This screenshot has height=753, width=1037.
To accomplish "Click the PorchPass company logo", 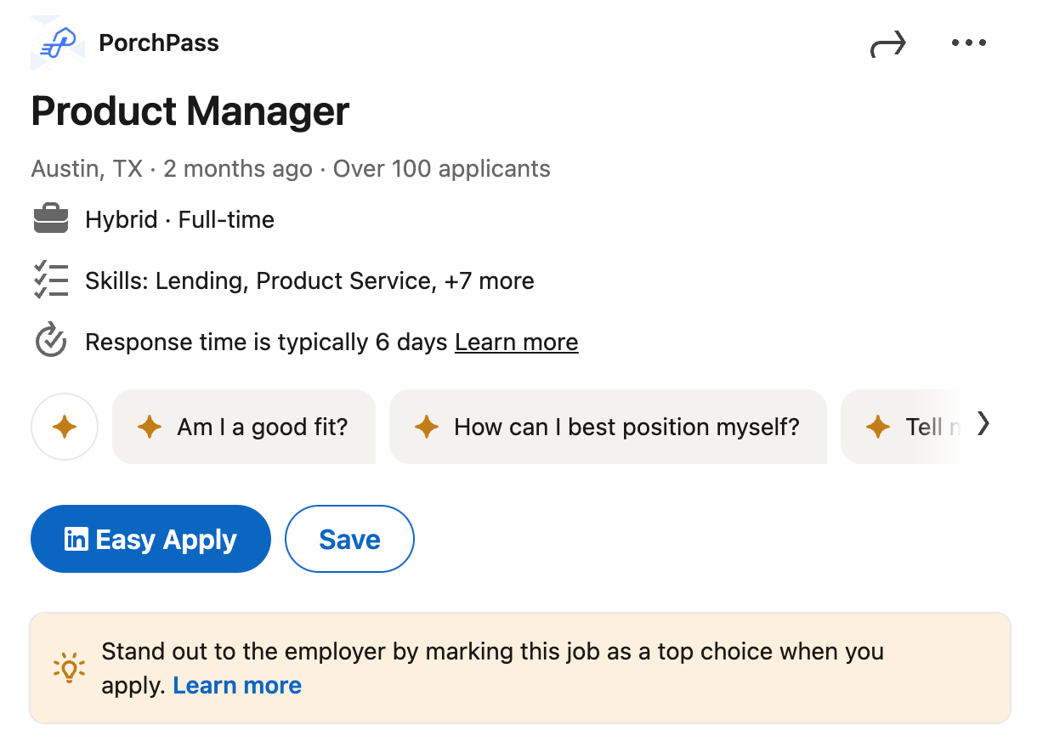I will pyautogui.click(x=57, y=42).
